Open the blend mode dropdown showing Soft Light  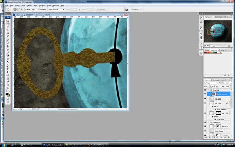click(211, 83)
